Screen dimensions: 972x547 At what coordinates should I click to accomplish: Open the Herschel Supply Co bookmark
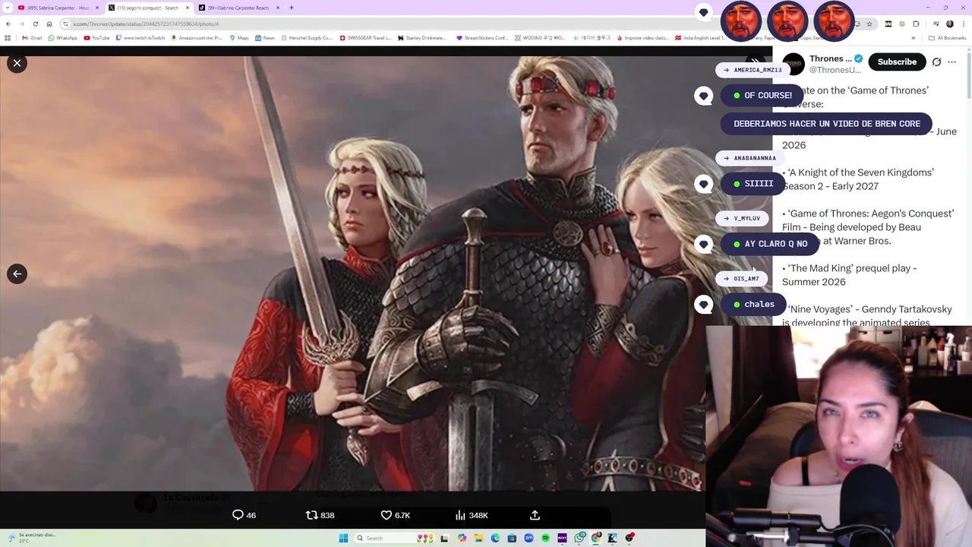(x=307, y=38)
